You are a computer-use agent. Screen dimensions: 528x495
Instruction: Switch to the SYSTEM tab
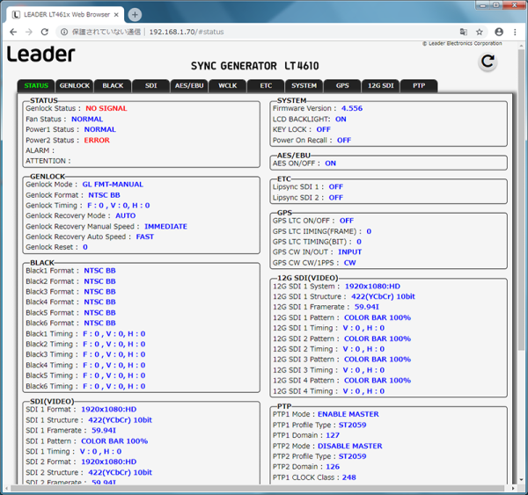click(x=304, y=86)
